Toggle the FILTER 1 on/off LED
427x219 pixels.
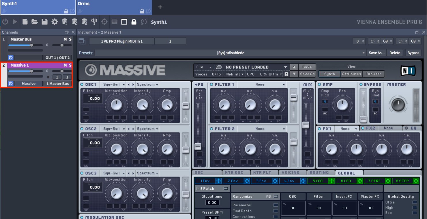pos(211,84)
